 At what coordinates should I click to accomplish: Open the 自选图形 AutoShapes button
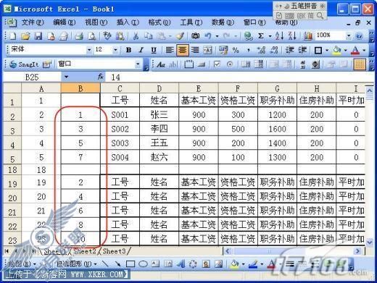76,263
